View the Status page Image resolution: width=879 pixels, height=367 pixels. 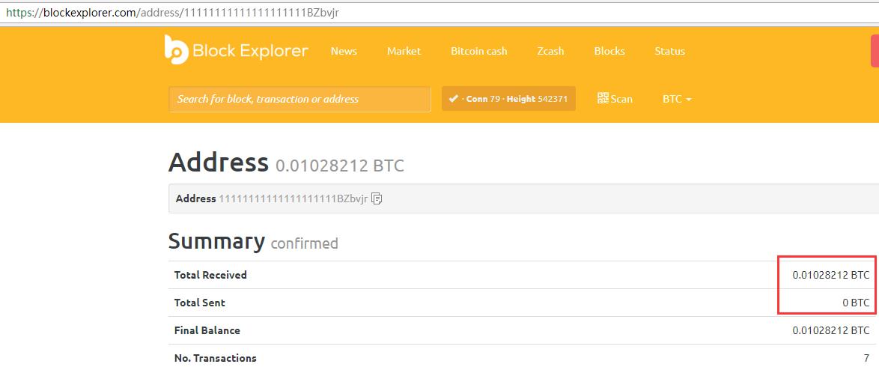tap(669, 51)
